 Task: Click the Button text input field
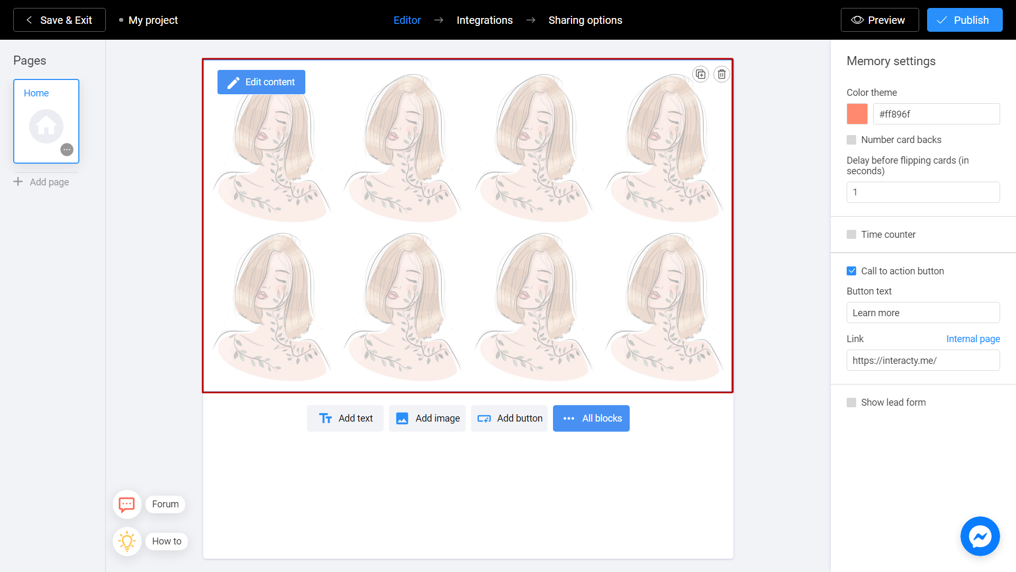coord(922,313)
